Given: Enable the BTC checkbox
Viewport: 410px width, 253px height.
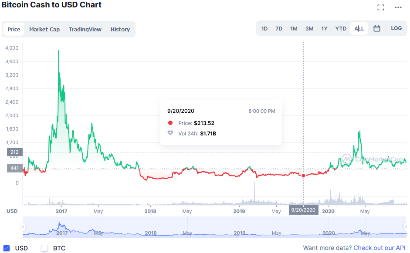Looking at the screenshot, I should [44, 248].
